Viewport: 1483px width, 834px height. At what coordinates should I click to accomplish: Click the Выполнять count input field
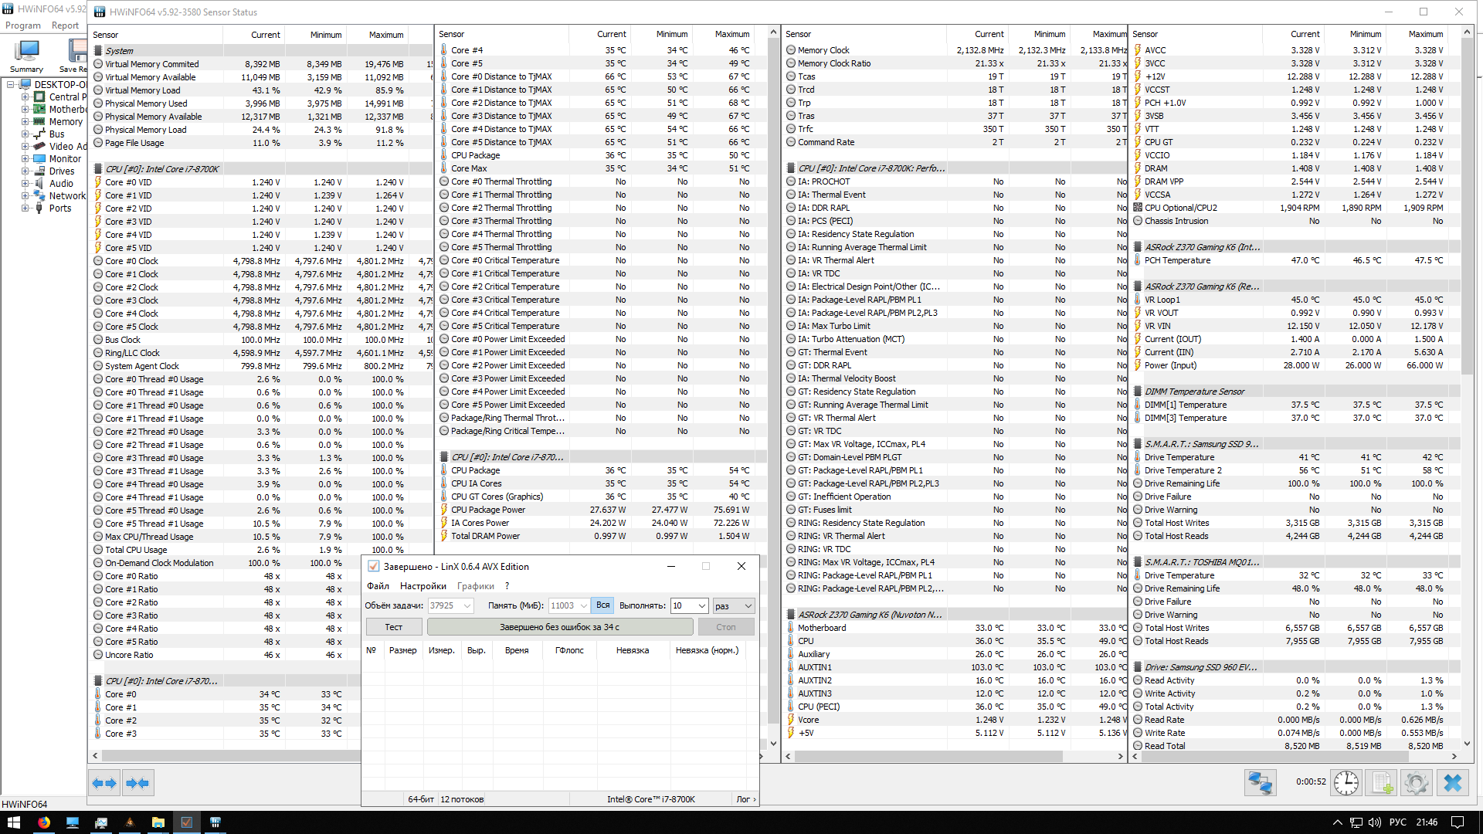(683, 606)
